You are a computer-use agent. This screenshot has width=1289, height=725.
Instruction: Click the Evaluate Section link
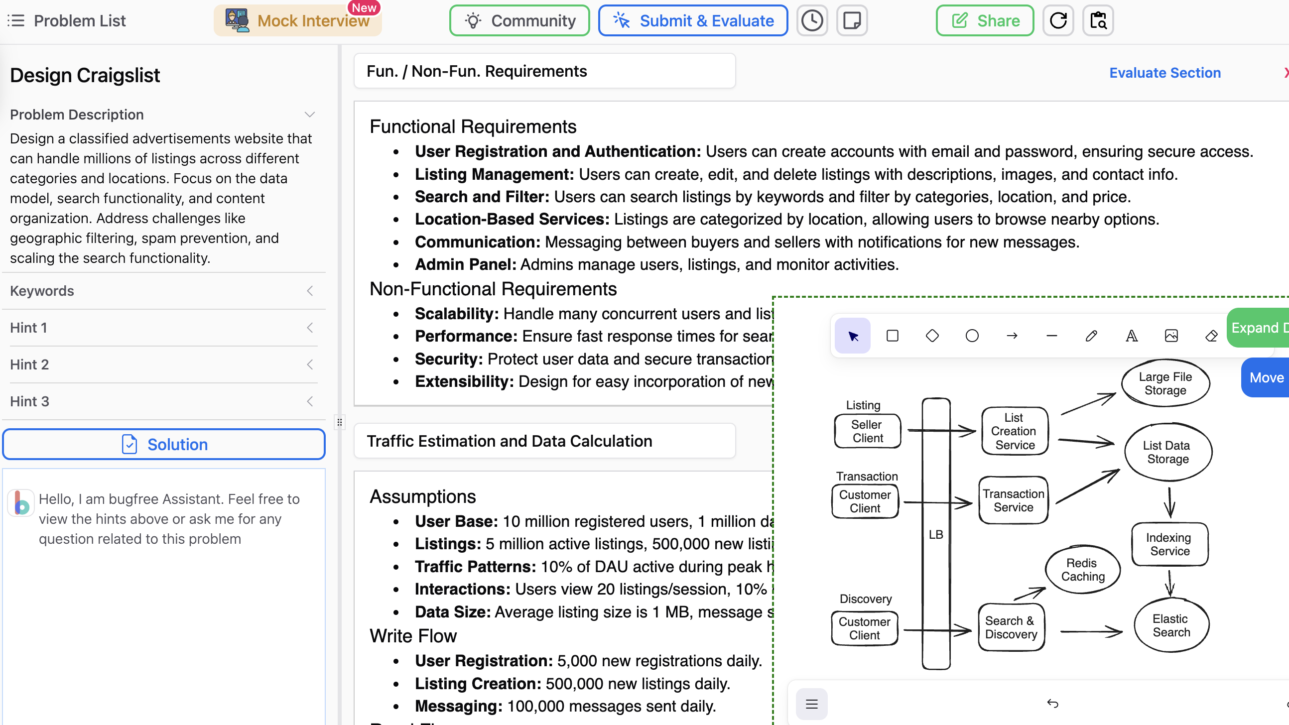click(x=1165, y=73)
